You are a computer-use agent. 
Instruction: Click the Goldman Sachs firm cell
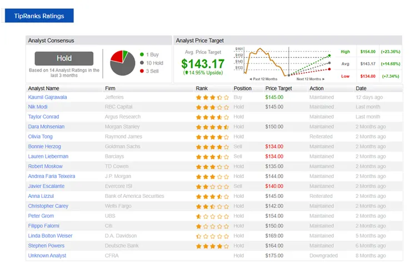pyautogui.click(x=122, y=146)
